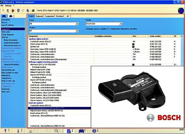
Task: Click the question mark help icon F1
Action: click(x=5, y=131)
